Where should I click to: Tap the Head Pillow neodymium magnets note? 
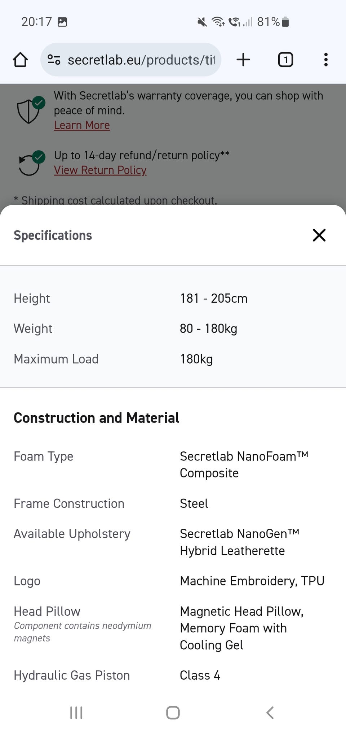point(82,632)
